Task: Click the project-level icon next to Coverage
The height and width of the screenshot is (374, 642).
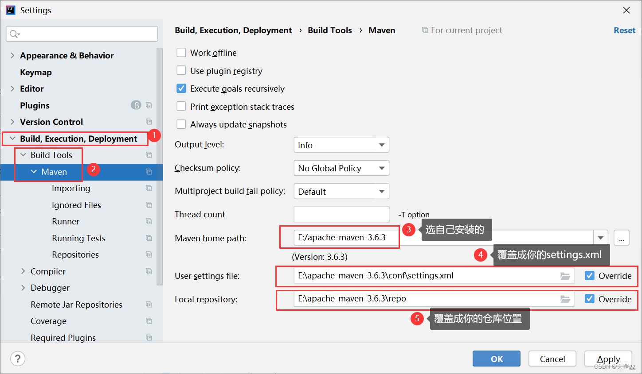Action: (149, 321)
